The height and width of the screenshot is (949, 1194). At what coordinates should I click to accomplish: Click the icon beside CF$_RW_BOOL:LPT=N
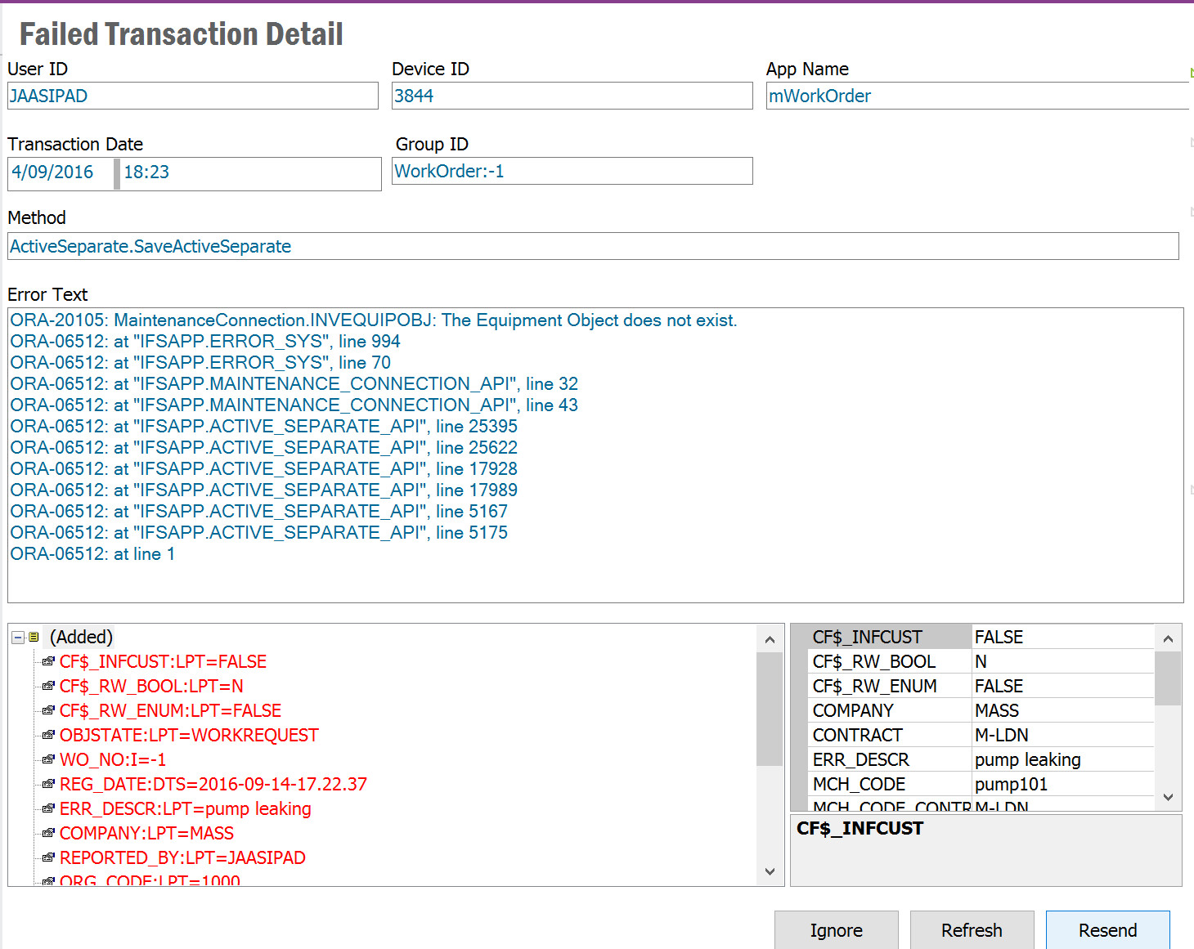pyautogui.click(x=48, y=686)
